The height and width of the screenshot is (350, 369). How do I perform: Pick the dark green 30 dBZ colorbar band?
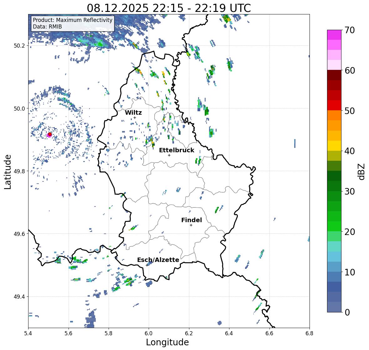(334, 186)
